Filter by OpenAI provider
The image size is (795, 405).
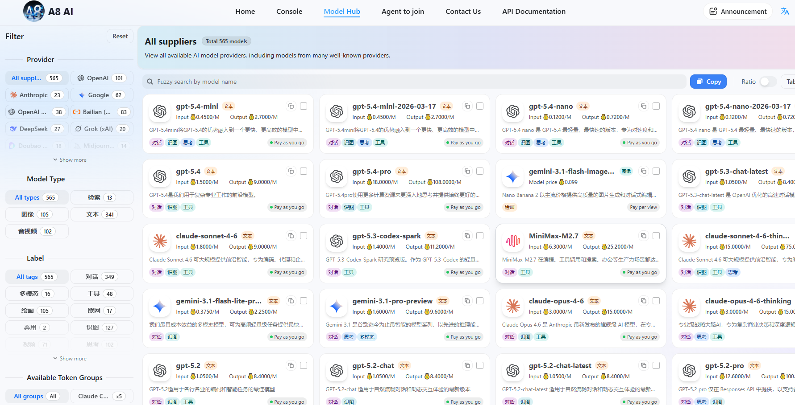pyautogui.click(x=102, y=78)
